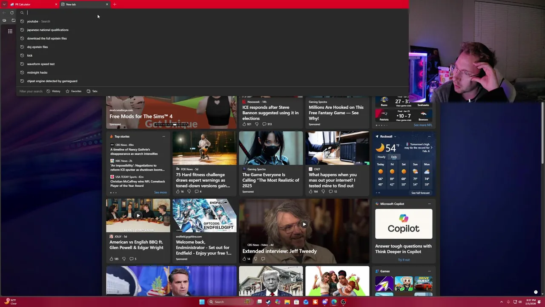545x307 pixels.
Task: Launch Drive Quest game tile
Action: point(423,283)
